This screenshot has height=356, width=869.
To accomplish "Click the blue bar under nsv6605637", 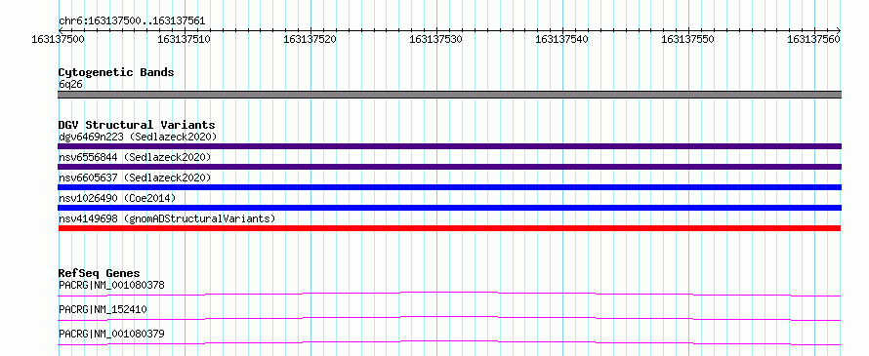I will pyautogui.click(x=449, y=187).
